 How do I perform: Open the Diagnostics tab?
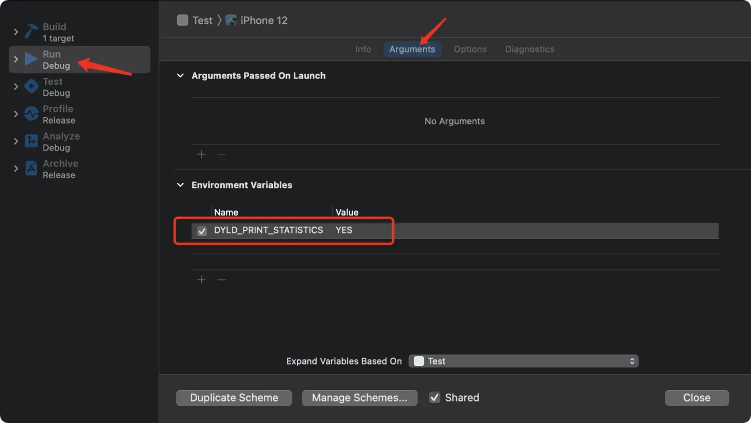(x=529, y=49)
